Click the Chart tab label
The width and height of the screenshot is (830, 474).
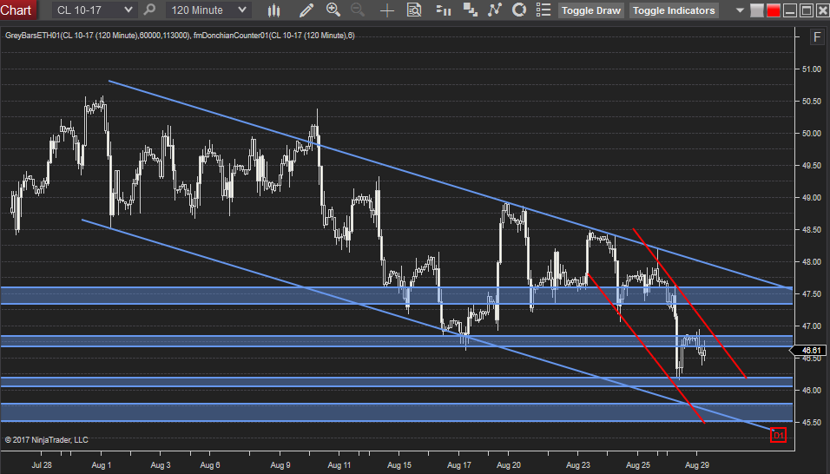[x=16, y=10]
